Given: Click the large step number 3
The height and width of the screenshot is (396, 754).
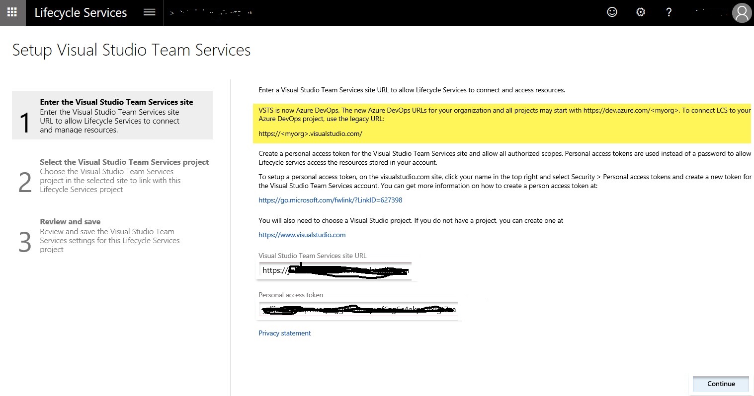Looking at the screenshot, I should [x=25, y=243].
